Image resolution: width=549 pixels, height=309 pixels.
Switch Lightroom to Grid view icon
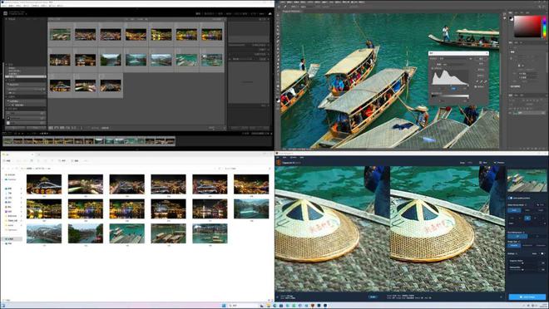[x=51, y=128]
